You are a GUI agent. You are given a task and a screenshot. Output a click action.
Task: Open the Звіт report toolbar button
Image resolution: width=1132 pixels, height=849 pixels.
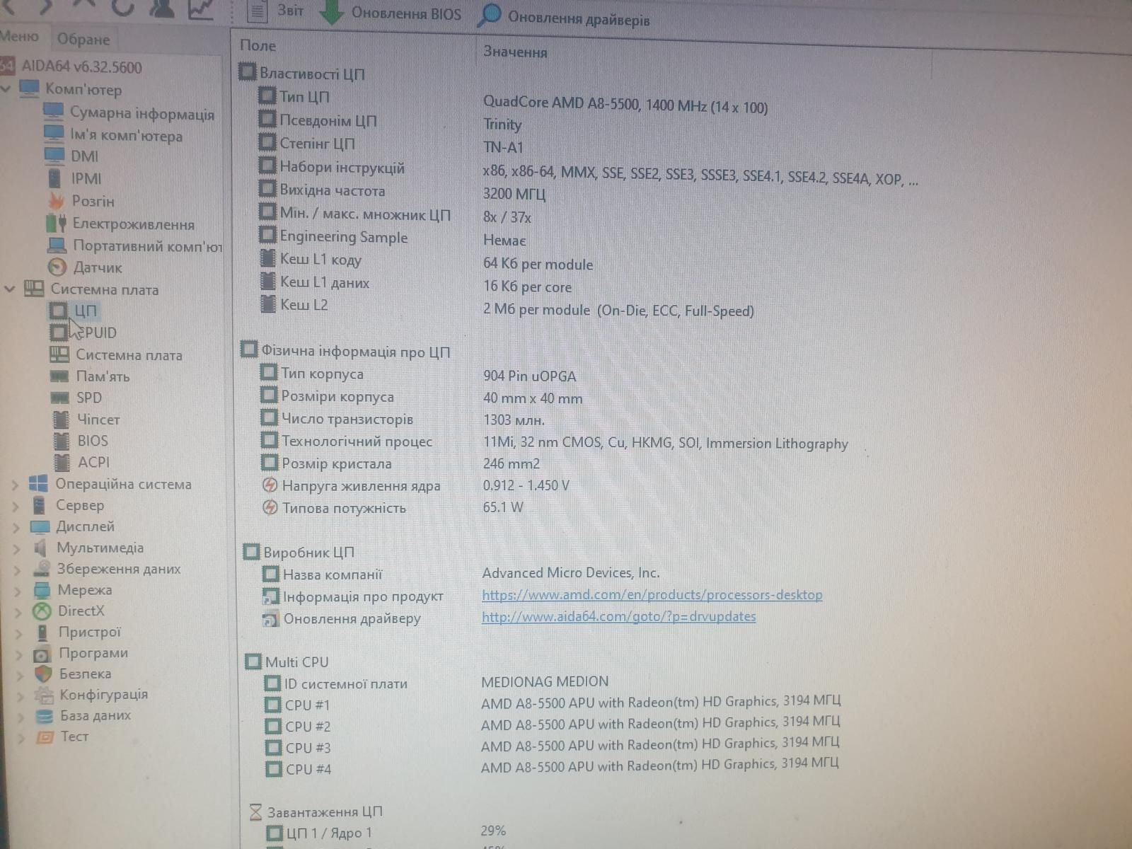click(x=276, y=11)
